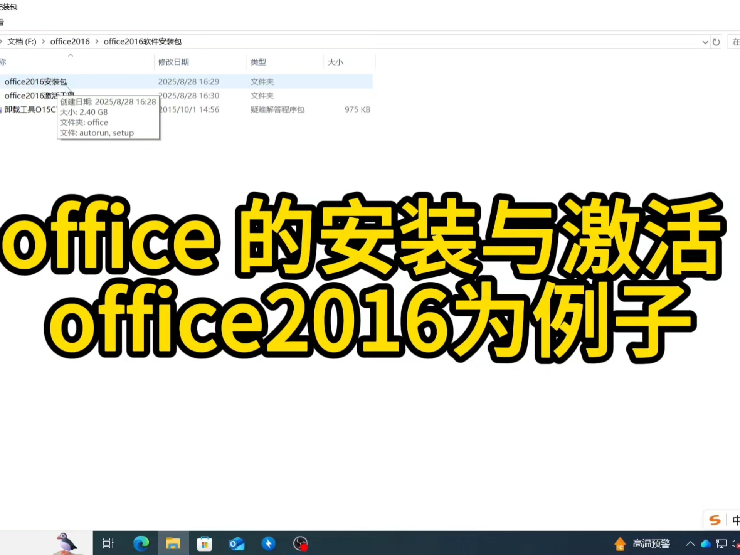
Task: Click office2016软件安装包 breadcrumb segment
Action: (143, 41)
